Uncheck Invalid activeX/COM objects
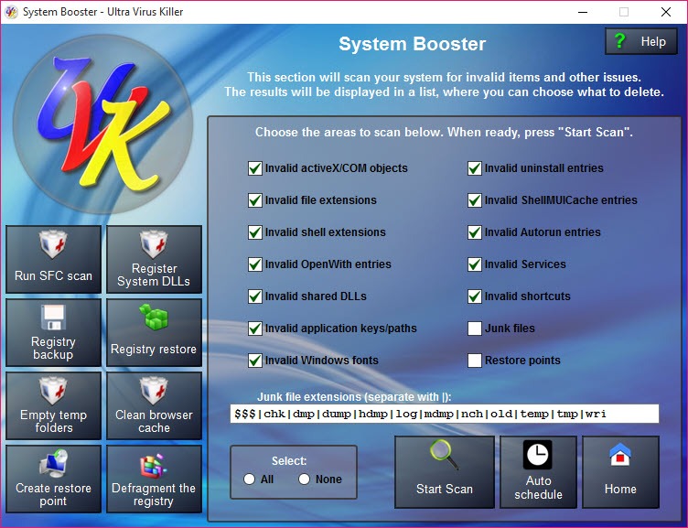 coord(255,168)
